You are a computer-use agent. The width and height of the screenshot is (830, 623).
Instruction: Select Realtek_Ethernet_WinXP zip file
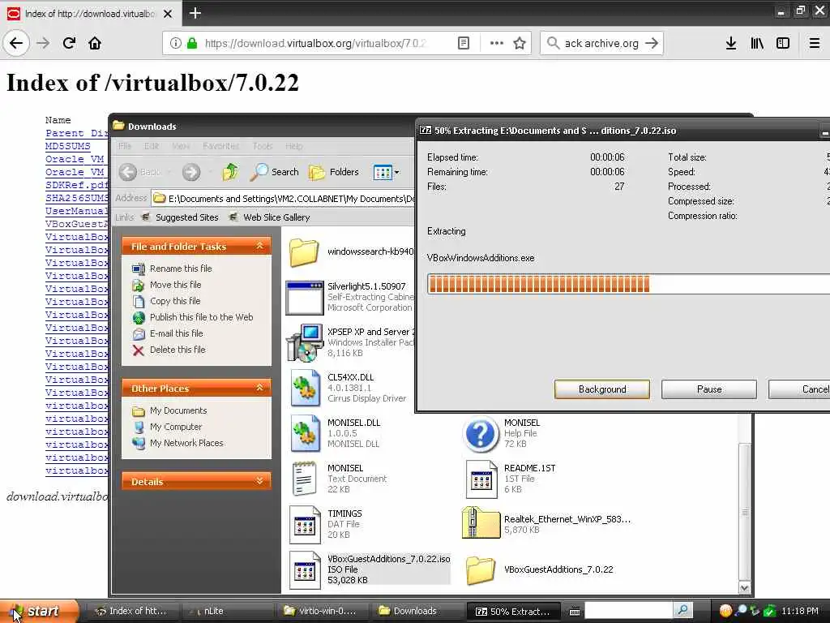click(546, 523)
